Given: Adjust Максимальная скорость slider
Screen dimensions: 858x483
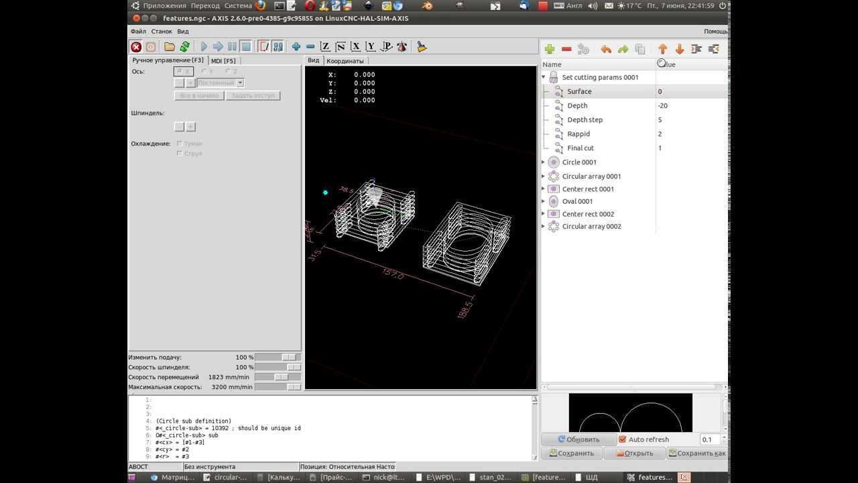Looking at the screenshot, I should 278,387.
